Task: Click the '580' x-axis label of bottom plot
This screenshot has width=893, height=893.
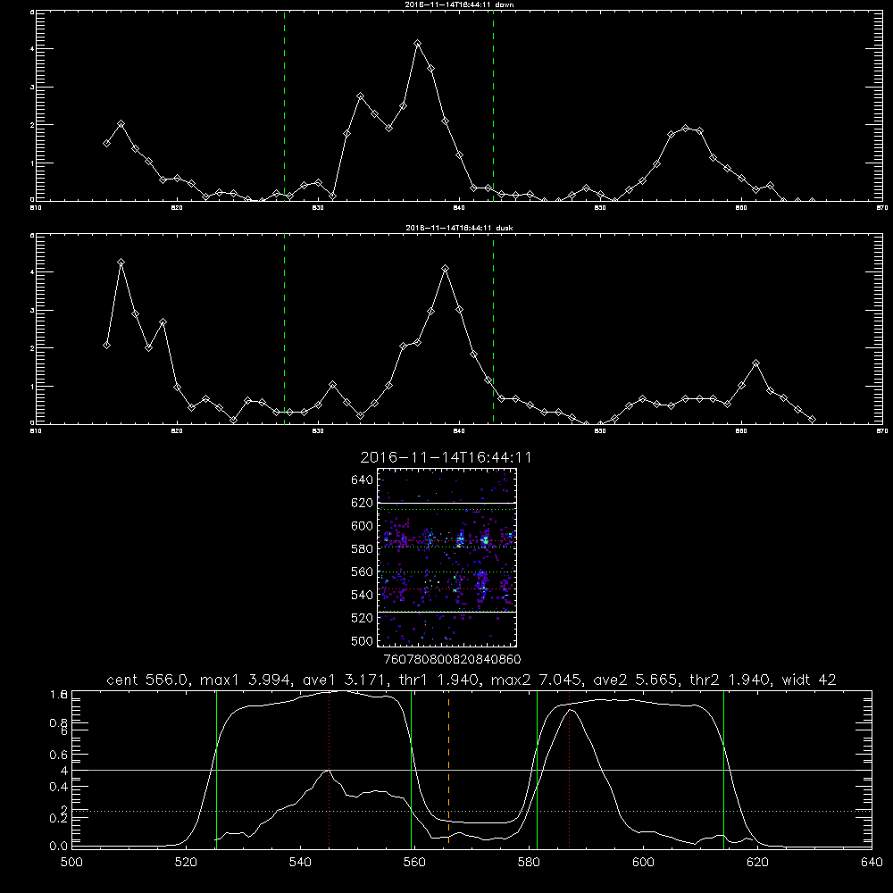Action: tap(529, 863)
